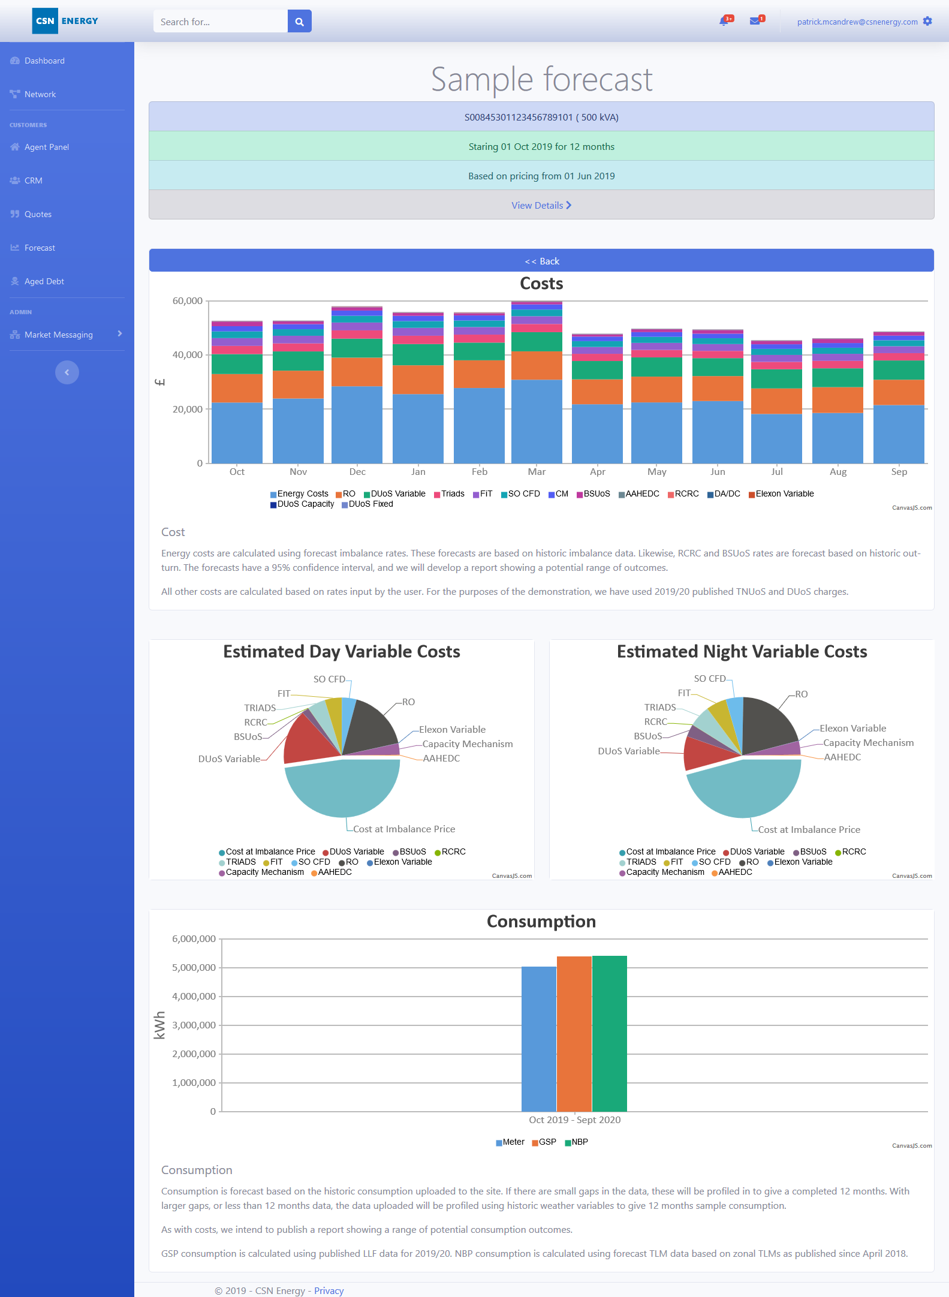Focus the Search for... input field

coord(220,22)
